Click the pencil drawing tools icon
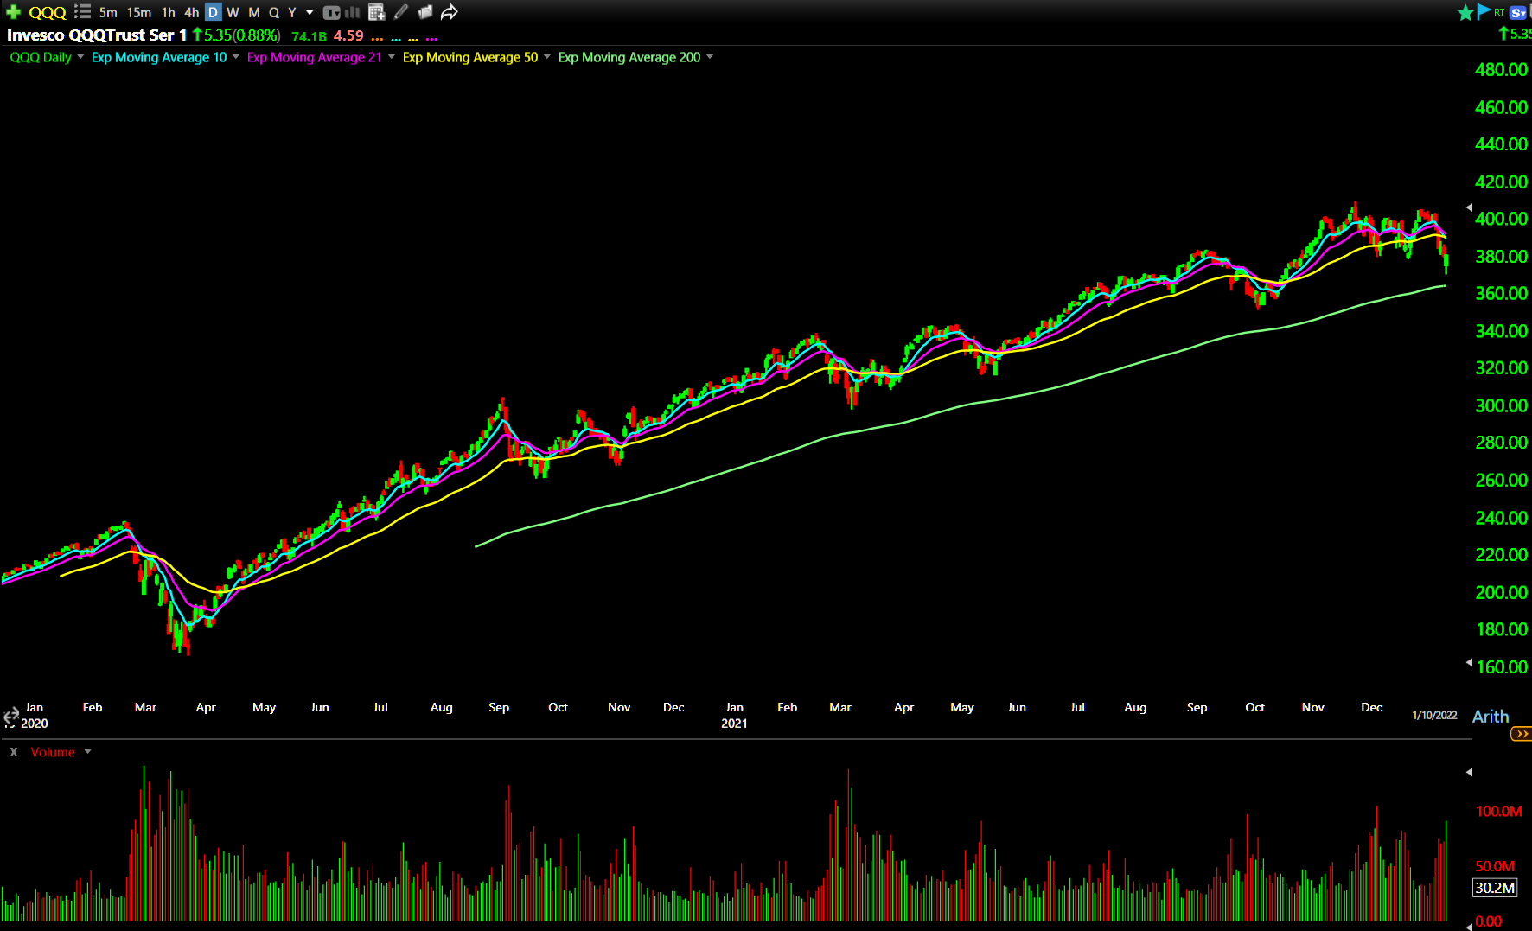The width and height of the screenshot is (1532, 931). pyautogui.click(x=401, y=12)
